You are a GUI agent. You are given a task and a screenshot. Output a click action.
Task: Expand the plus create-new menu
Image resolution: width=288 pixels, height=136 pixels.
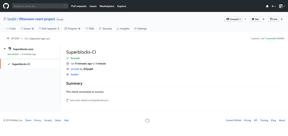[273, 6]
